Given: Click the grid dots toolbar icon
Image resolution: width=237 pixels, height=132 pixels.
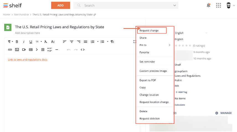Looking at the screenshot, I should click(43, 50).
